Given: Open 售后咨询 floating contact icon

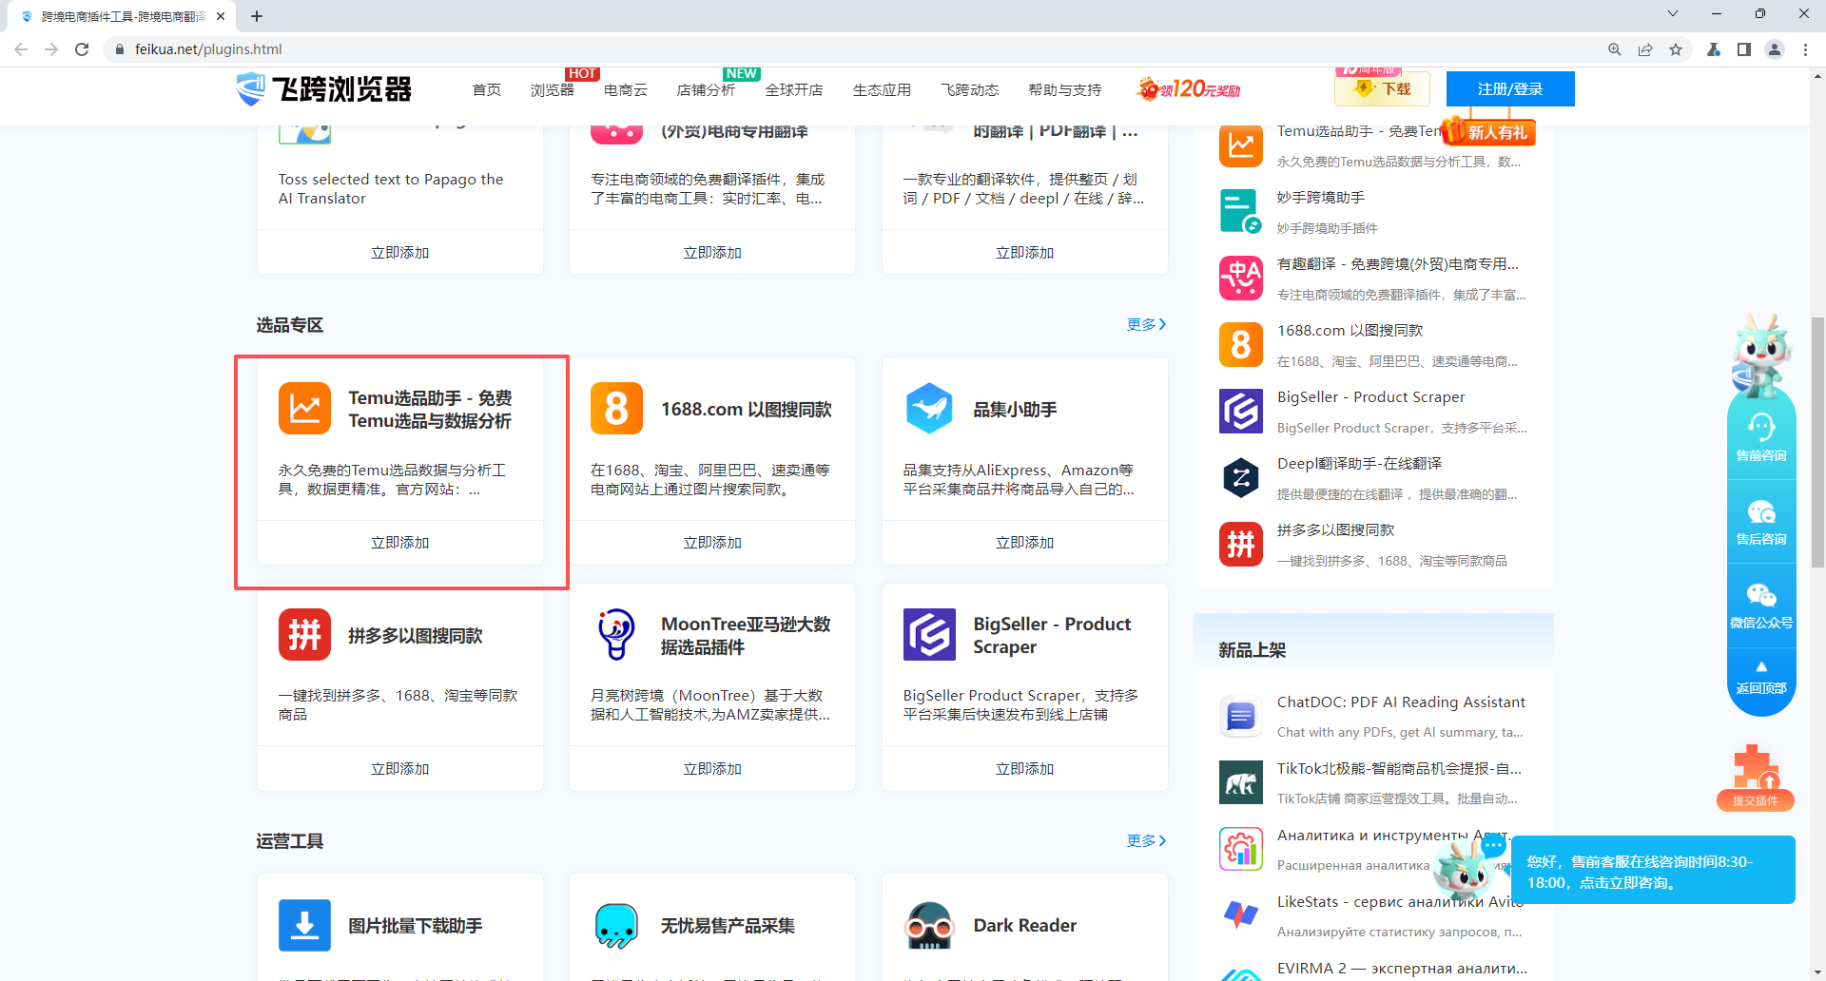Looking at the screenshot, I should [x=1761, y=521].
